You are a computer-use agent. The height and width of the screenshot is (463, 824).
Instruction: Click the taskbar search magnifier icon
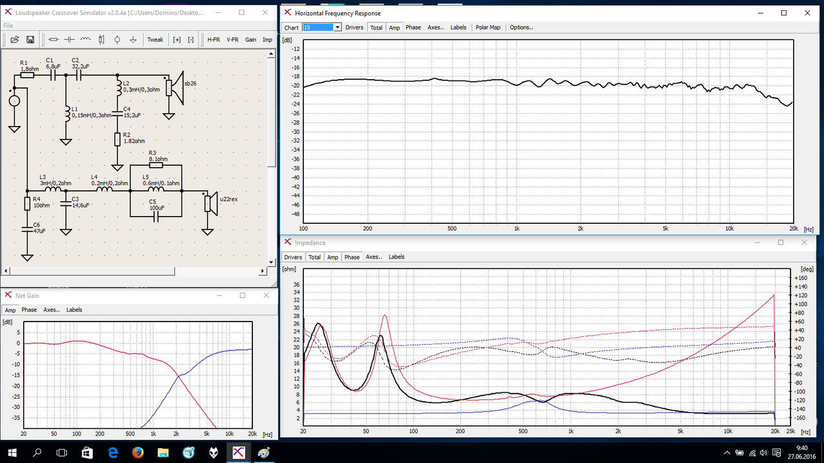tap(38, 452)
